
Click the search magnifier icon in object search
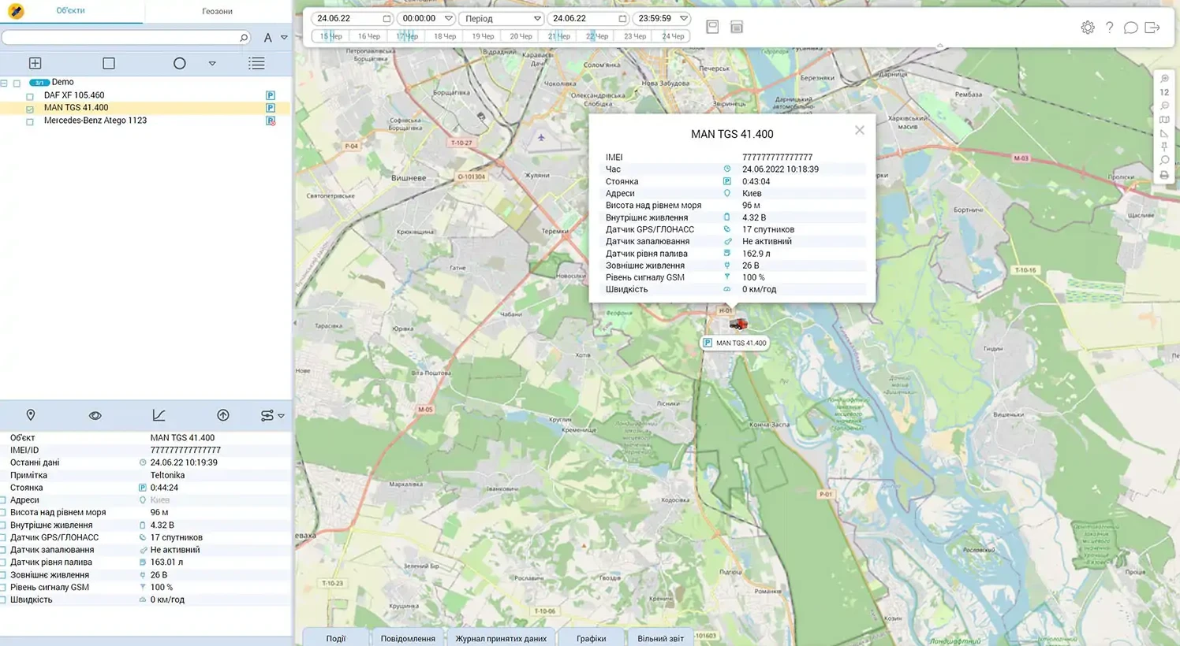(244, 38)
